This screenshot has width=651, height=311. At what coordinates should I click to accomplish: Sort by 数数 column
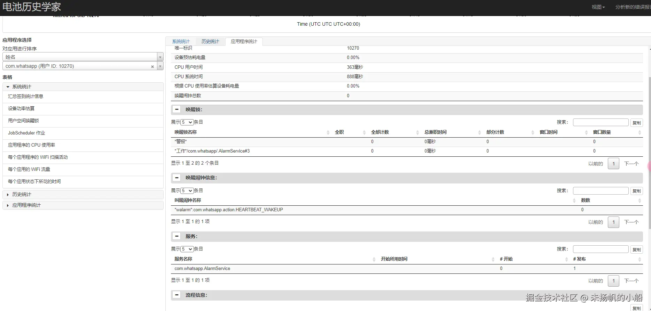610,200
